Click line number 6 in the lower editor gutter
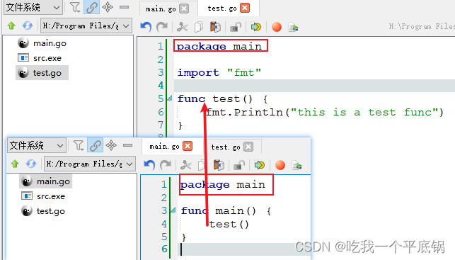The image size is (455, 260). coord(164,249)
